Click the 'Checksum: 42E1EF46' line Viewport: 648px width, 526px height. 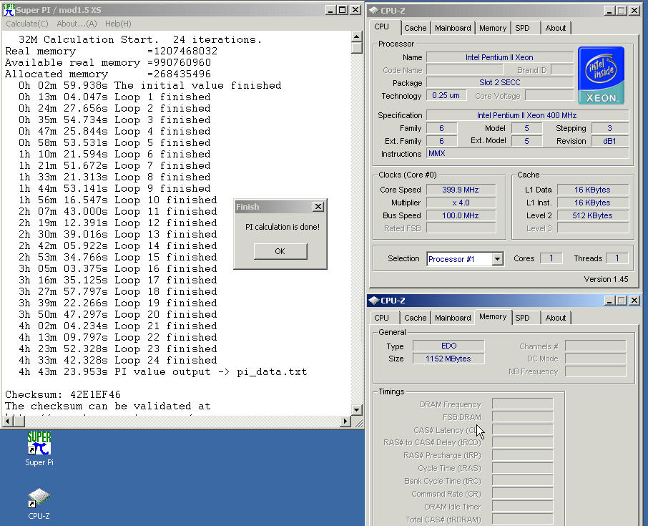tap(63, 394)
